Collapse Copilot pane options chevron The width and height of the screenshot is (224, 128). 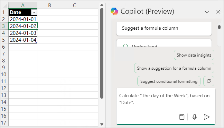207,12
